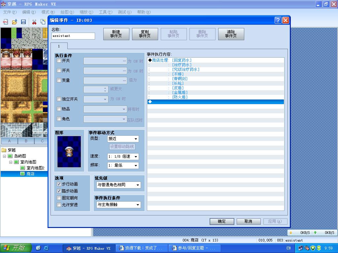Enable the second 开关 condition checkbox
This screenshot has height=253, width=338.
(59, 70)
